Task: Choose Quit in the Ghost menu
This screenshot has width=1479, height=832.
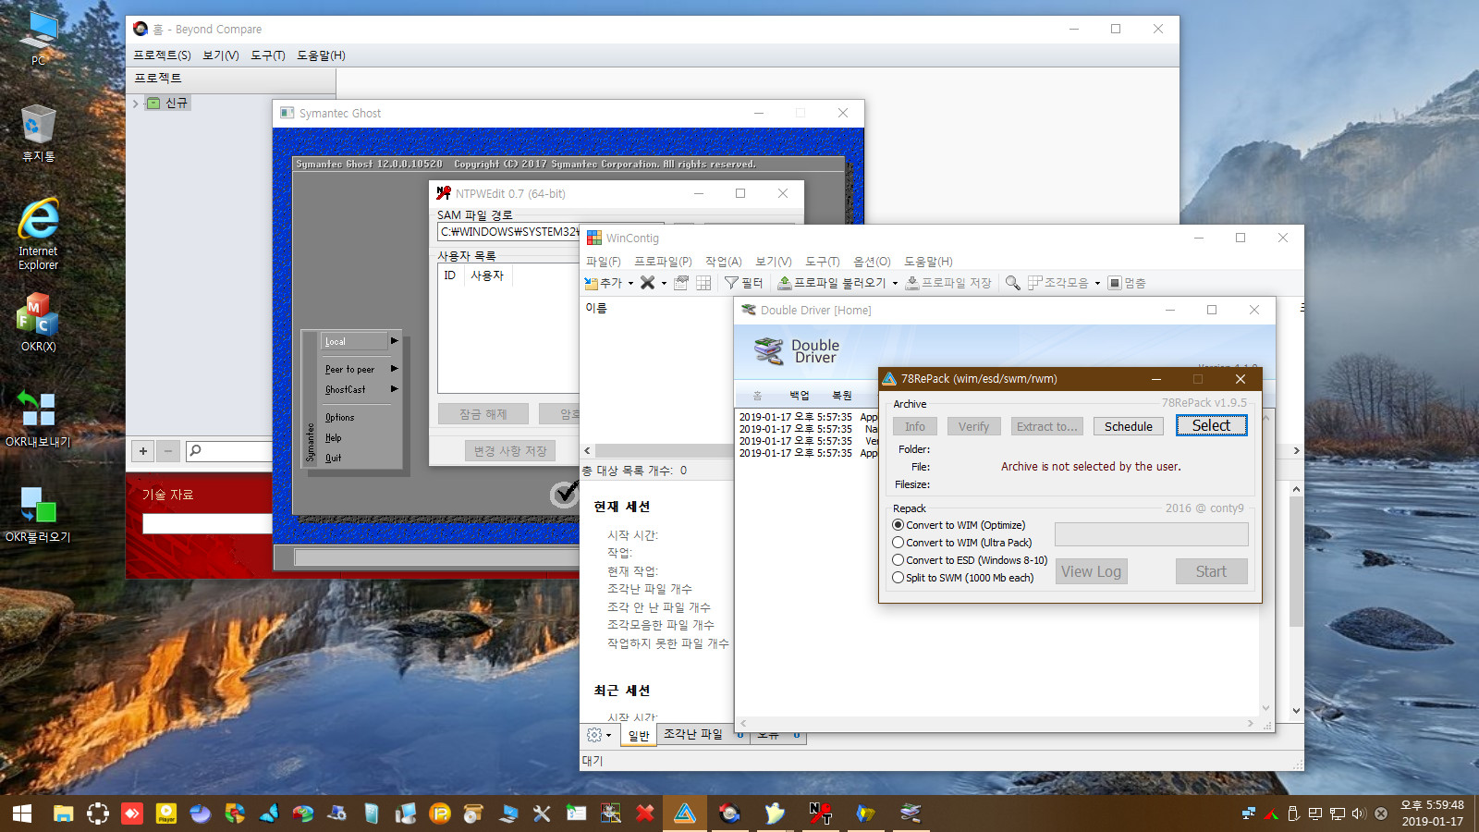Action: click(x=333, y=459)
